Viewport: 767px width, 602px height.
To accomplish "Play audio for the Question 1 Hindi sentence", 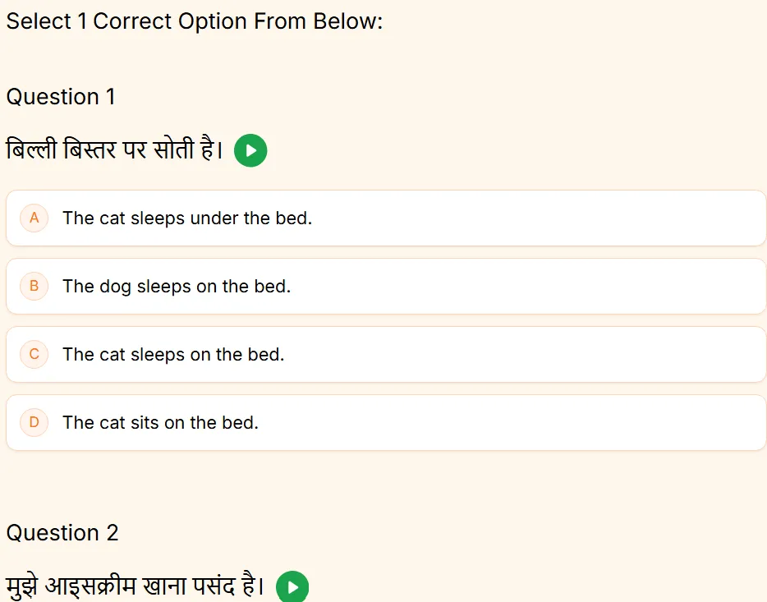I will [250, 151].
